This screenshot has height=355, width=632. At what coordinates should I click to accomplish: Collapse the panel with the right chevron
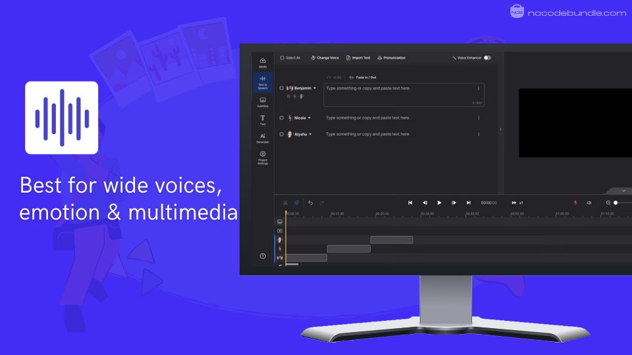tap(500, 130)
